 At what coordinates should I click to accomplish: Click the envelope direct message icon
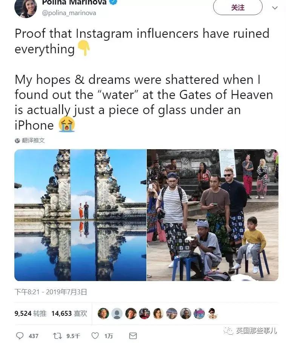click(x=133, y=336)
